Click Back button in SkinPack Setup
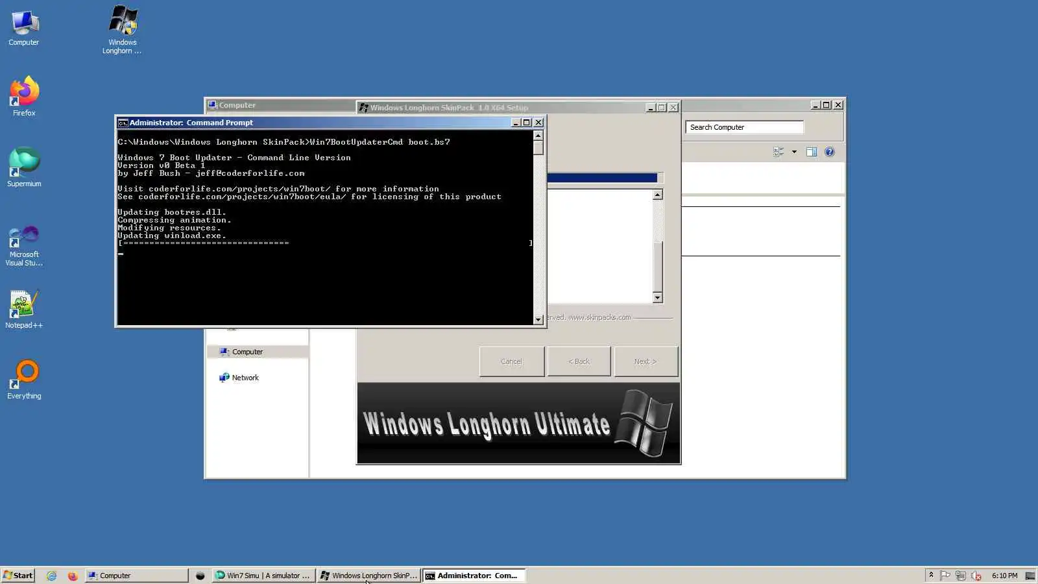This screenshot has height=584, width=1038. 579,361
